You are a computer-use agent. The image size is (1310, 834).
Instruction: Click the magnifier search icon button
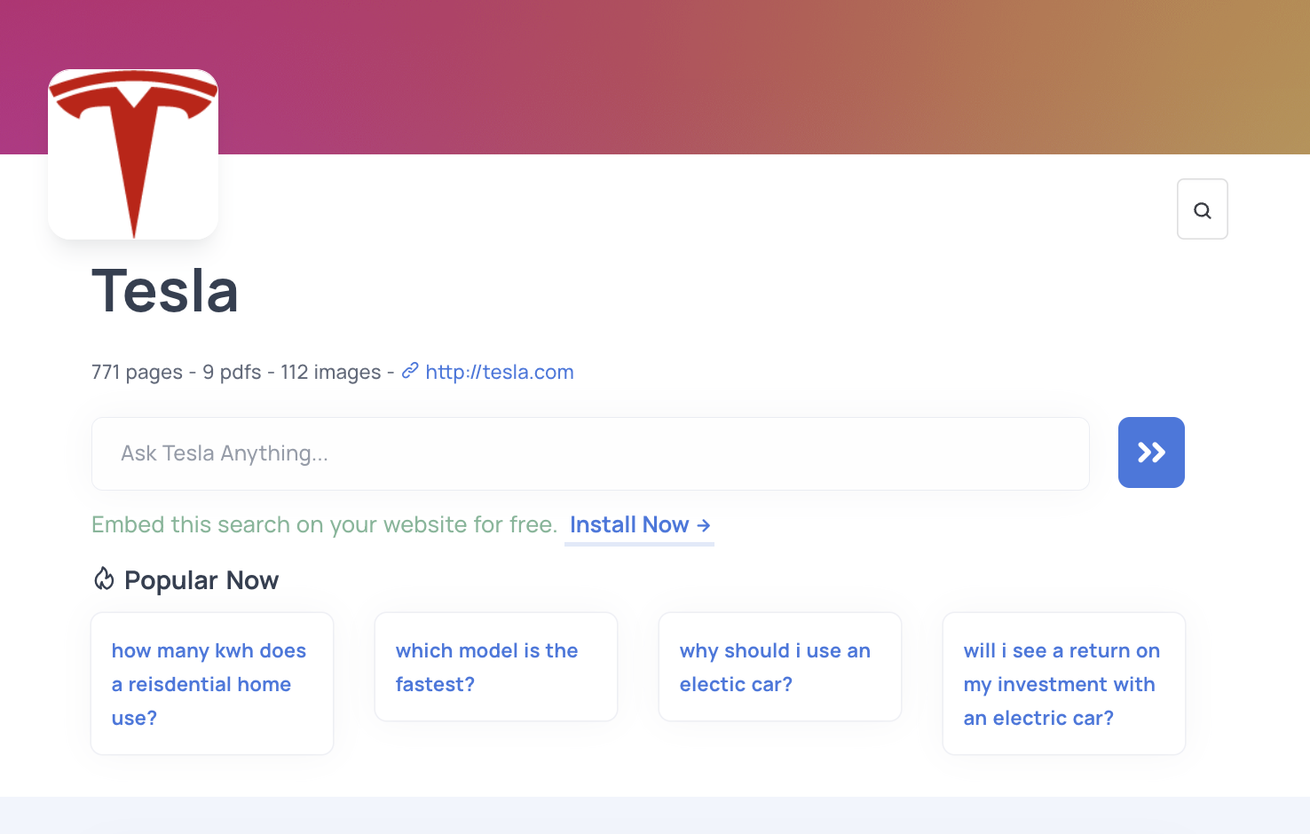pos(1202,209)
